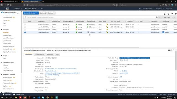The height and width of the screenshot is (99, 177).
Task: Open the Support dropdown
Action: coord(169,9)
